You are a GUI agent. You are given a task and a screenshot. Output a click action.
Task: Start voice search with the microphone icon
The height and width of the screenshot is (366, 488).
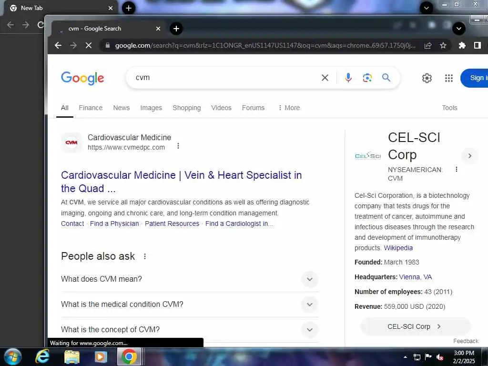[348, 78]
